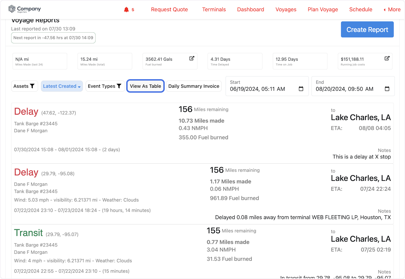Screen dimensions: 405x279
Task: Click the Company logo
Action: (25, 9)
